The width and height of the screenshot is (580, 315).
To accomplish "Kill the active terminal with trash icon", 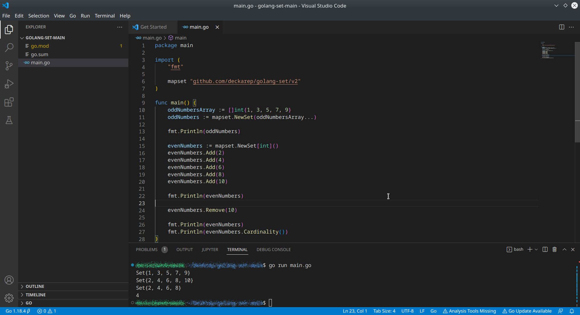I will point(554,250).
